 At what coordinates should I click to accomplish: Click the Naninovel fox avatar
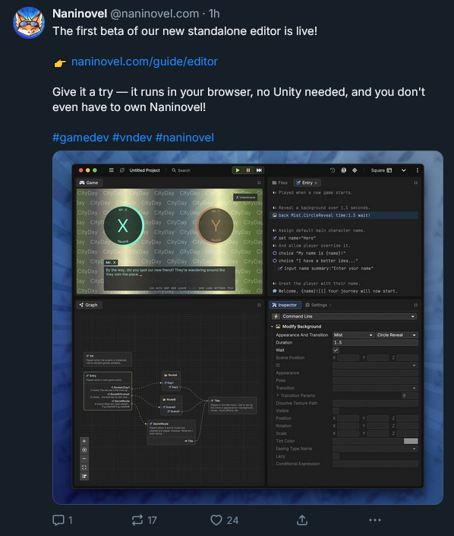29,23
